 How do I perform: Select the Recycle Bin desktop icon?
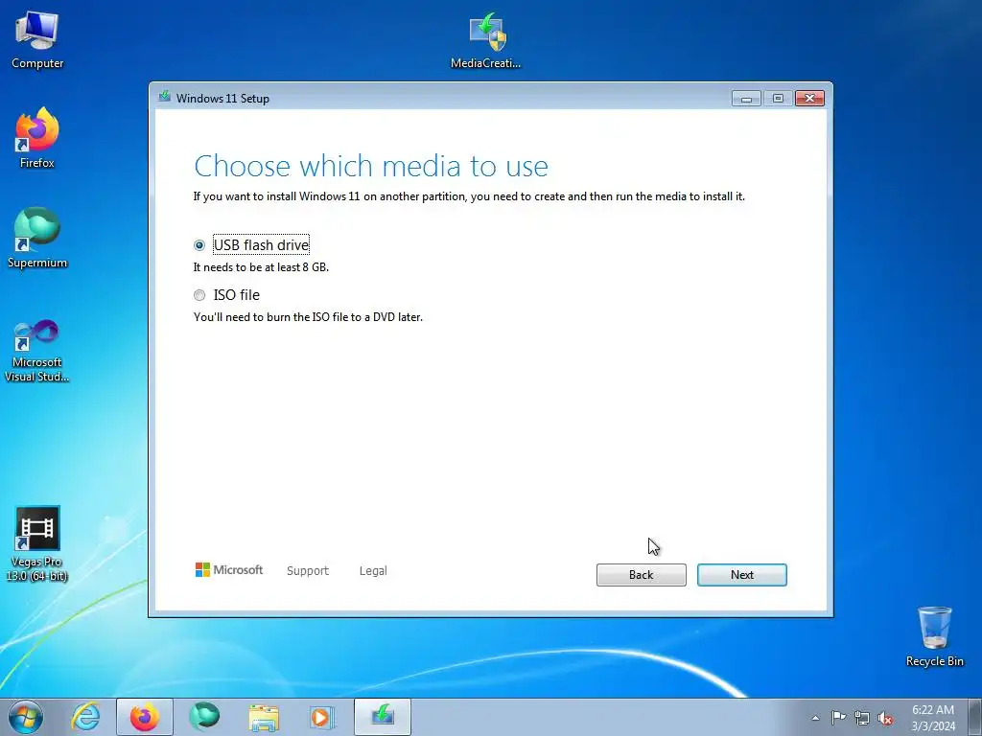coord(934,636)
